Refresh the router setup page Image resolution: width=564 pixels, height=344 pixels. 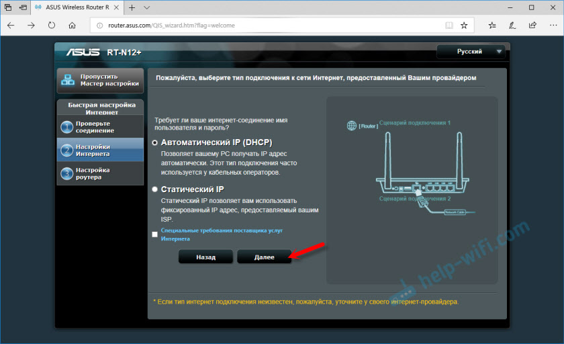[x=52, y=26]
